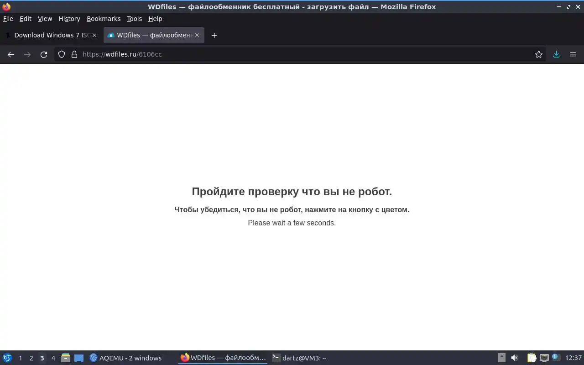The height and width of the screenshot is (365, 584).
Task: Open a new tab with plus button
Action: (214, 35)
